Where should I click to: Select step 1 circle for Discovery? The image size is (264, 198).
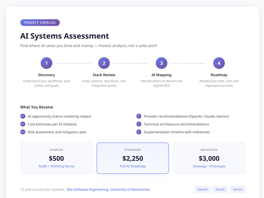click(46, 63)
